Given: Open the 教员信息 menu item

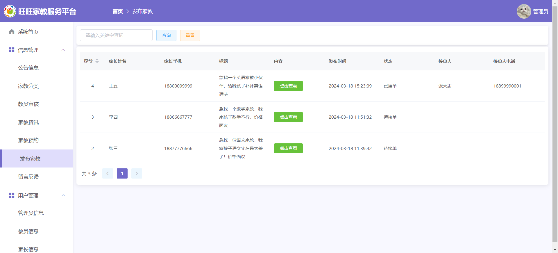Looking at the screenshot, I should (x=36, y=231).
